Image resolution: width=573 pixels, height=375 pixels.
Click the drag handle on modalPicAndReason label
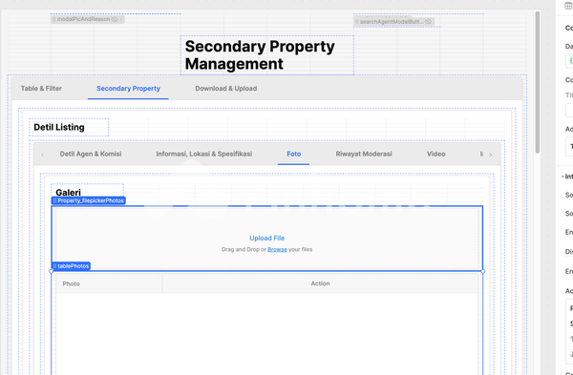(x=54, y=19)
